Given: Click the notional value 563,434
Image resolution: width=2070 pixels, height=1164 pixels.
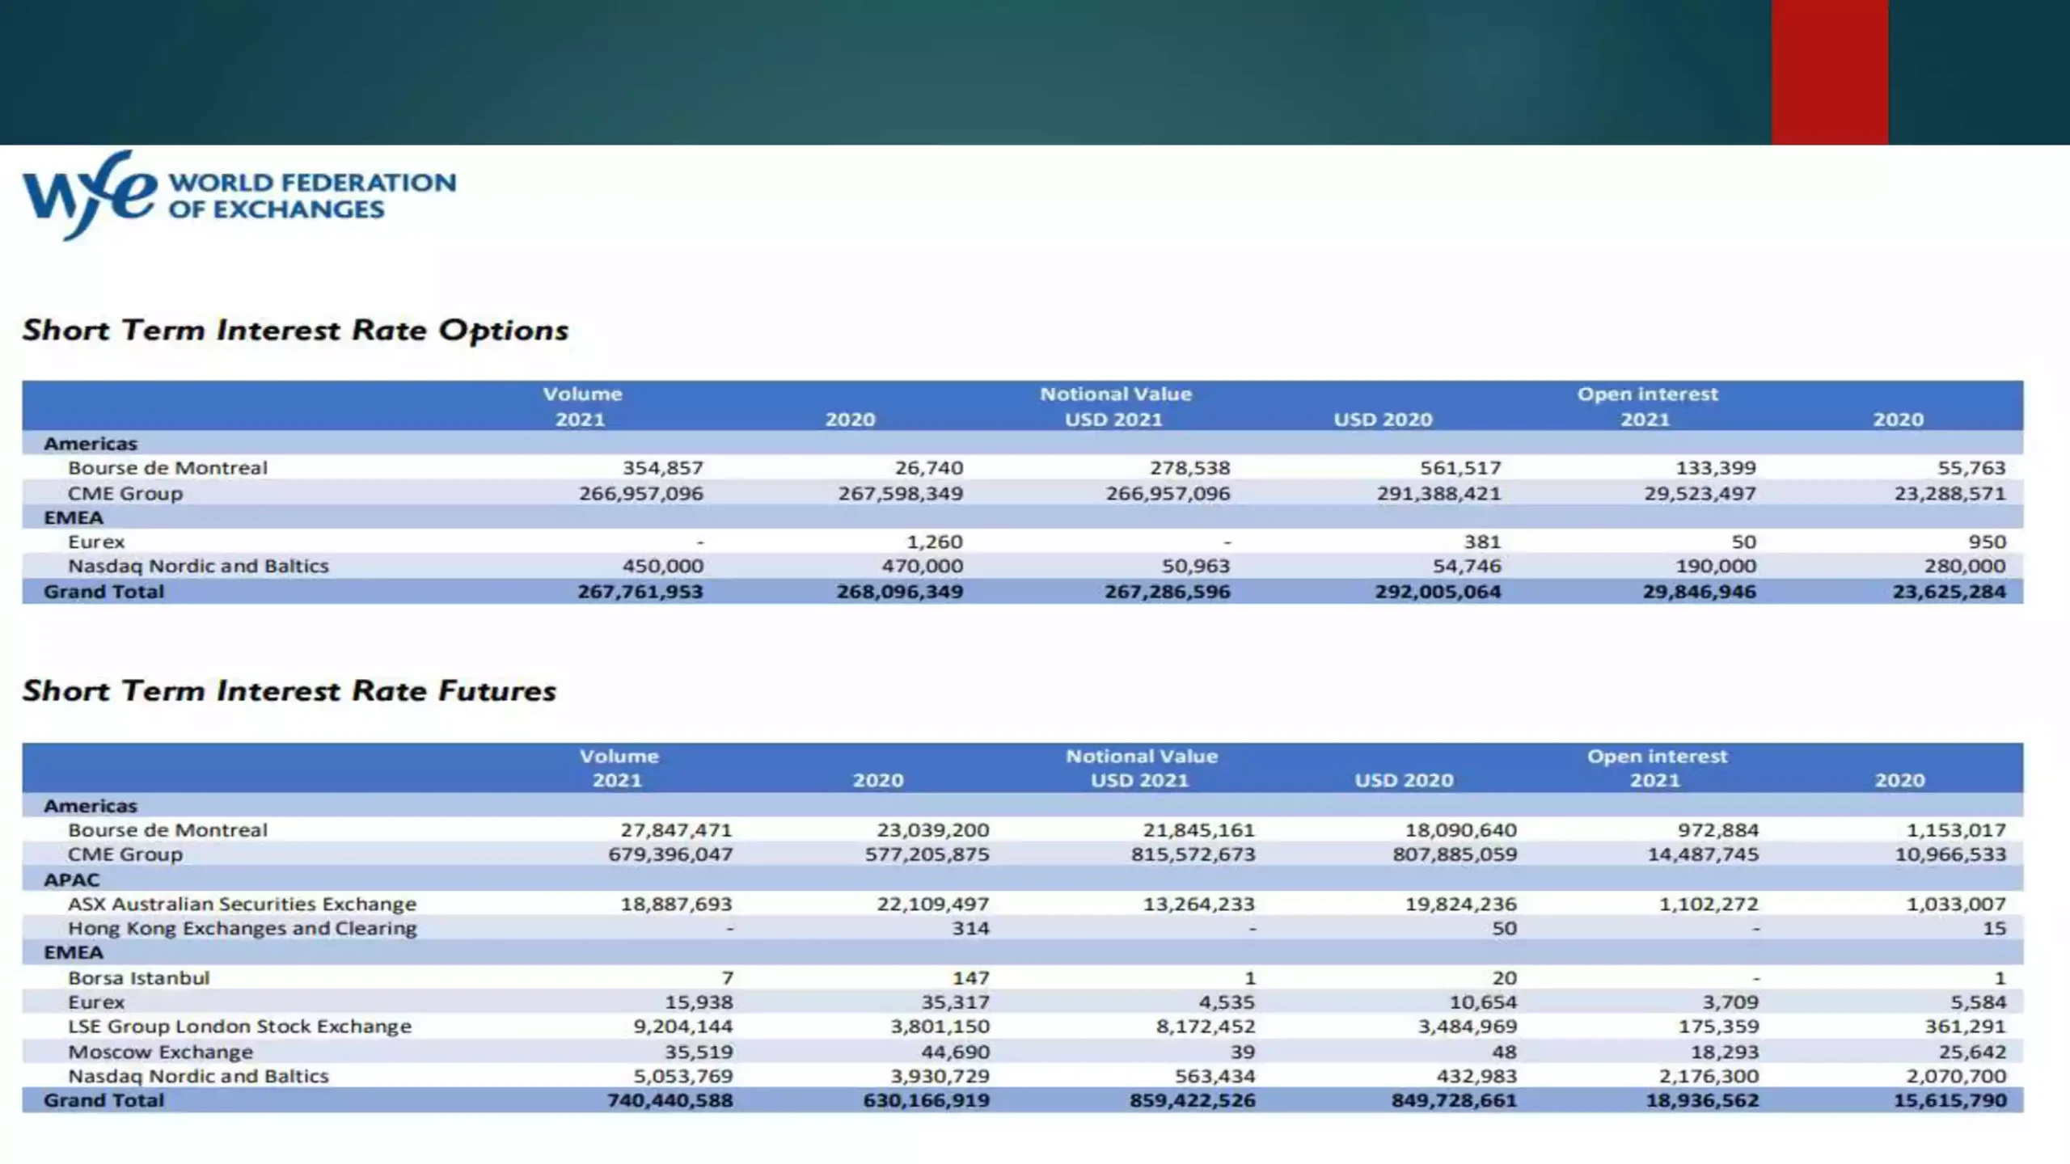Looking at the screenshot, I should point(1215,1077).
